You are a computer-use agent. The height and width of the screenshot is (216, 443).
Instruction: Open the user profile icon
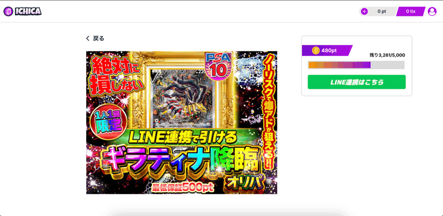tap(432, 12)
